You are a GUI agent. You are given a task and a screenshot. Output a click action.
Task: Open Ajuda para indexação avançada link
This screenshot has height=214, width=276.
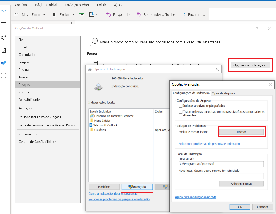[x=196, y=197]
